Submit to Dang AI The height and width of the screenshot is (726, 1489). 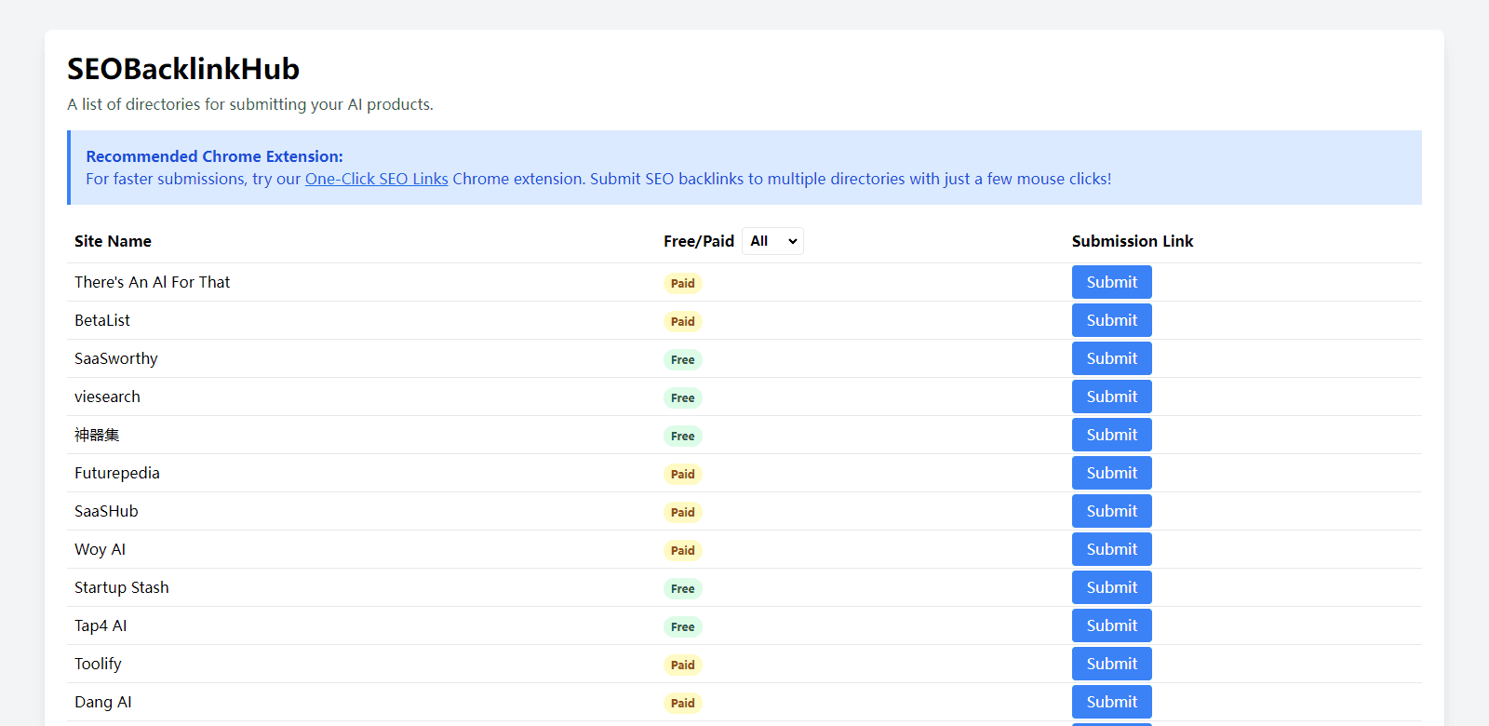click(1112, 702)
